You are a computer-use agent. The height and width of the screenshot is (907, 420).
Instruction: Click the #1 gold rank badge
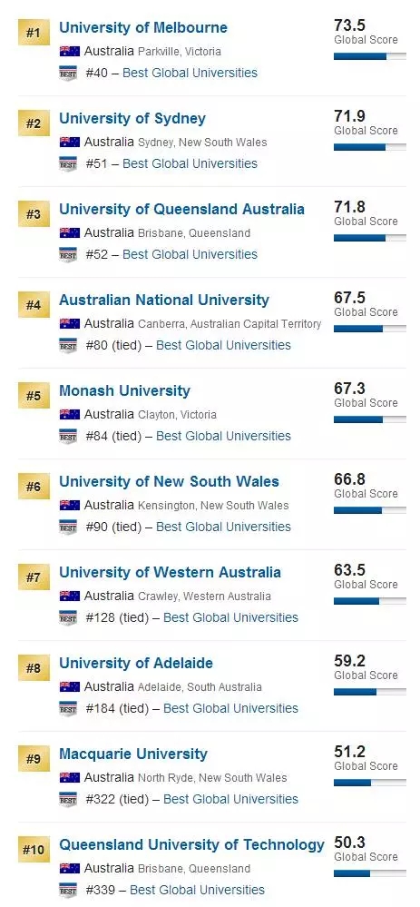[34, 33]
